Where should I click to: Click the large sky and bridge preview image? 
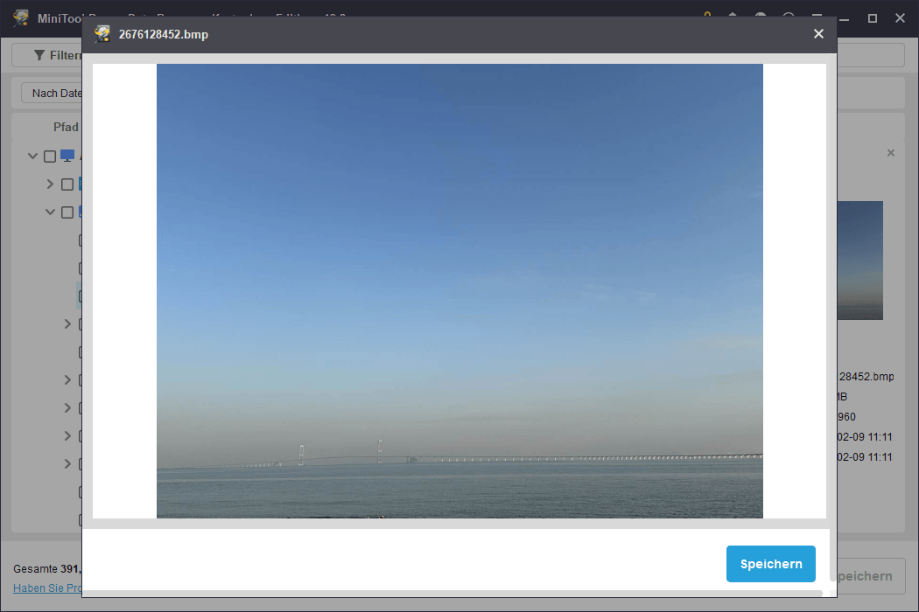[x=459, y=291]
